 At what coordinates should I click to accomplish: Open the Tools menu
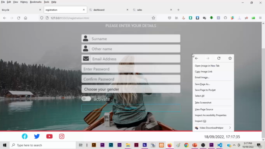(x=46, y=2)
